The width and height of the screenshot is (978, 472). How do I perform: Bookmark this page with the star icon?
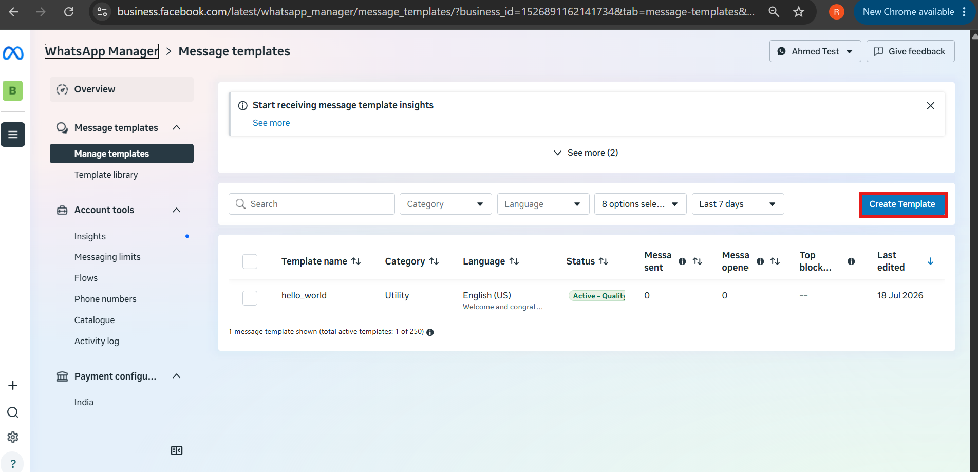coord(799,12)
